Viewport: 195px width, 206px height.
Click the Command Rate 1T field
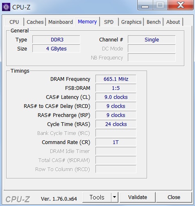point(116,142)
